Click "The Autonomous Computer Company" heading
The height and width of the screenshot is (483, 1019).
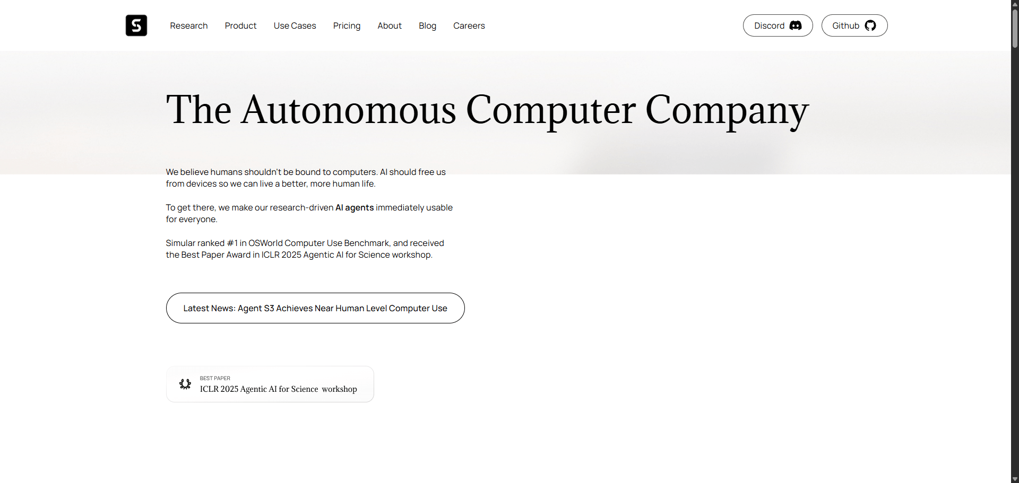click(x=487, y=110)
